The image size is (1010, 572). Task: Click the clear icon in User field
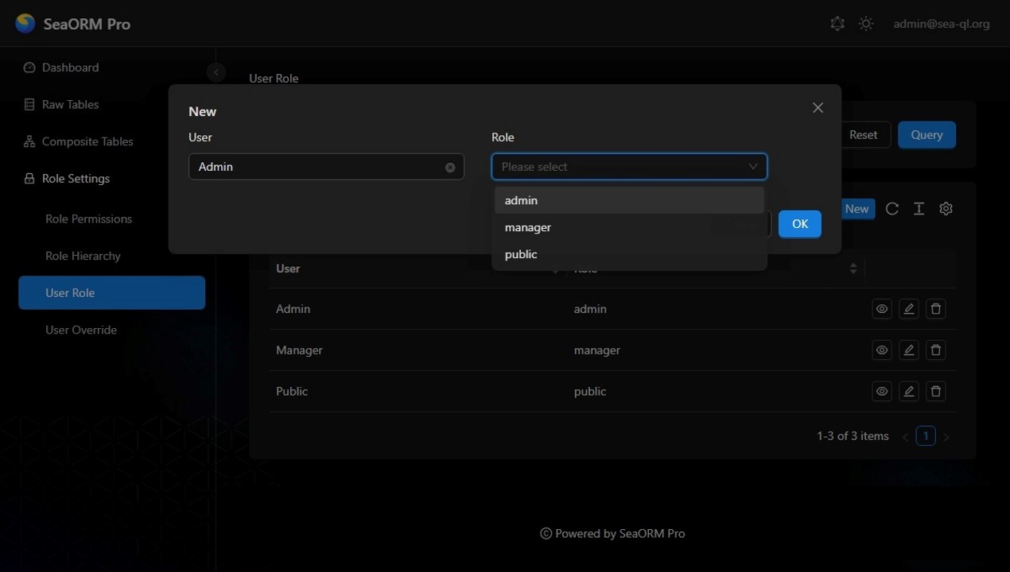[450, 168]
